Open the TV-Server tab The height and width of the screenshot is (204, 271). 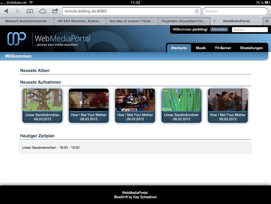coord(223,48)
